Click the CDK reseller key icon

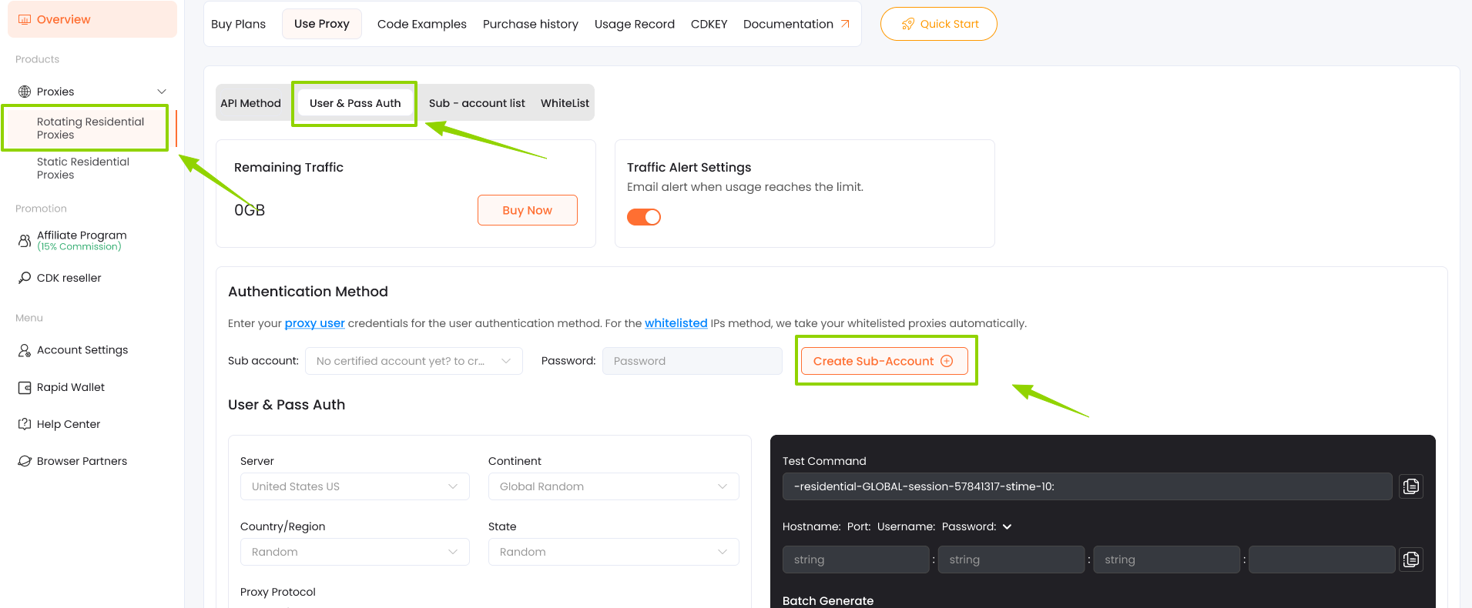pos(24,278)
